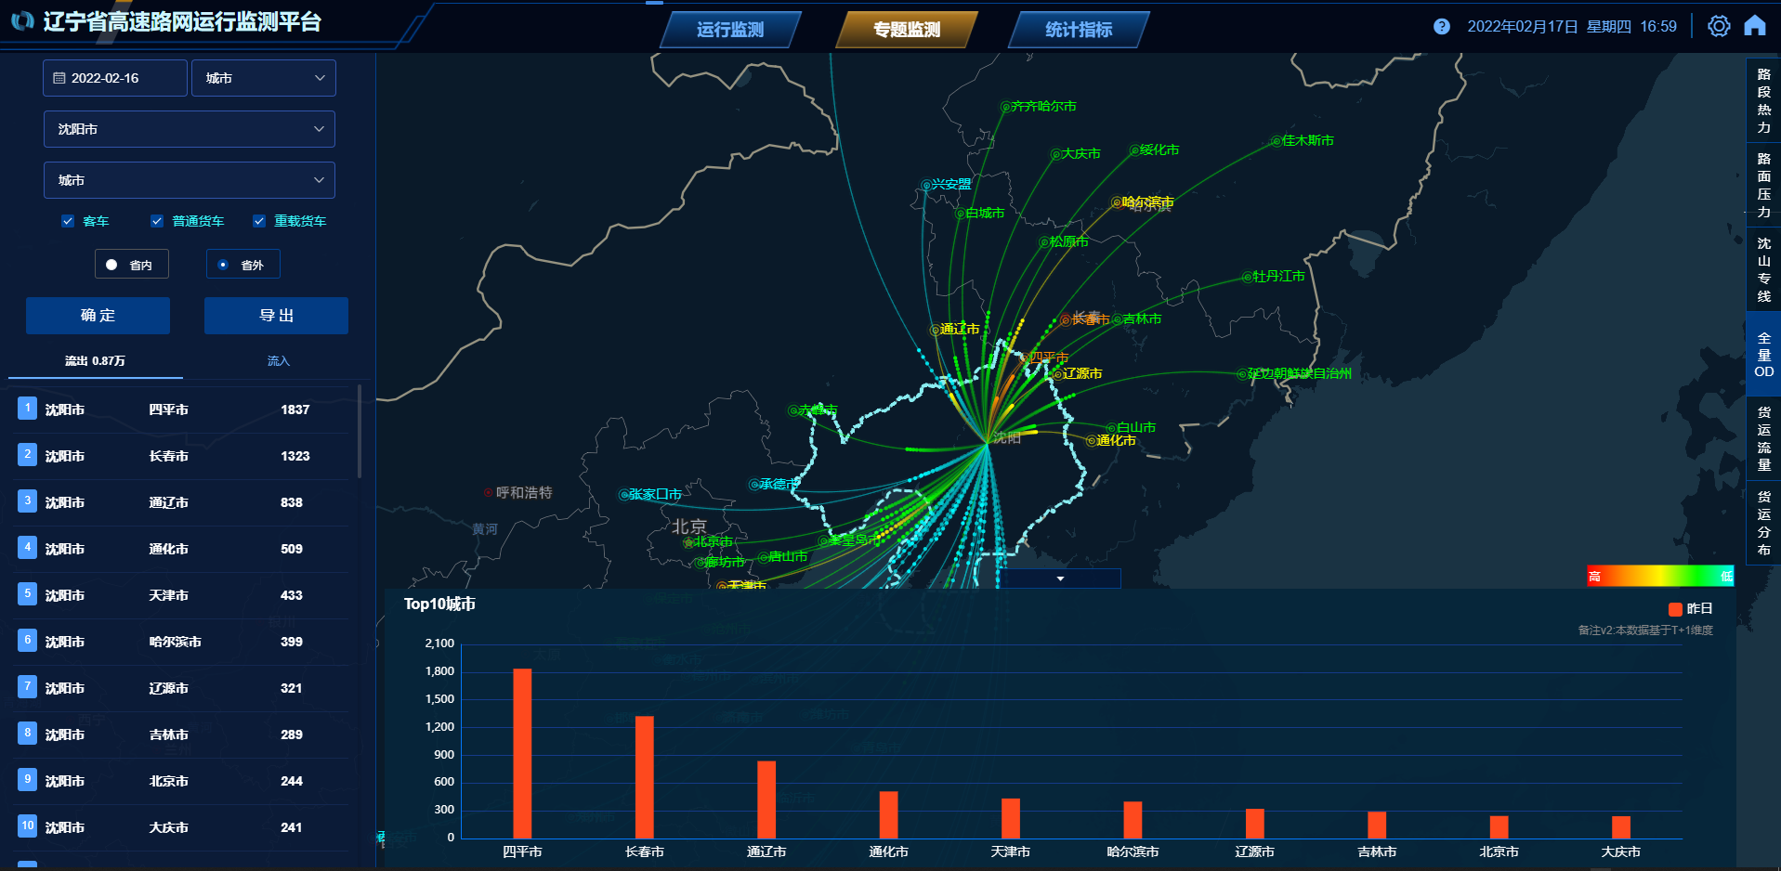This screenshot has height=871, width=1781.
Task: Click the platform logo icon
Action: coord(22,21)
